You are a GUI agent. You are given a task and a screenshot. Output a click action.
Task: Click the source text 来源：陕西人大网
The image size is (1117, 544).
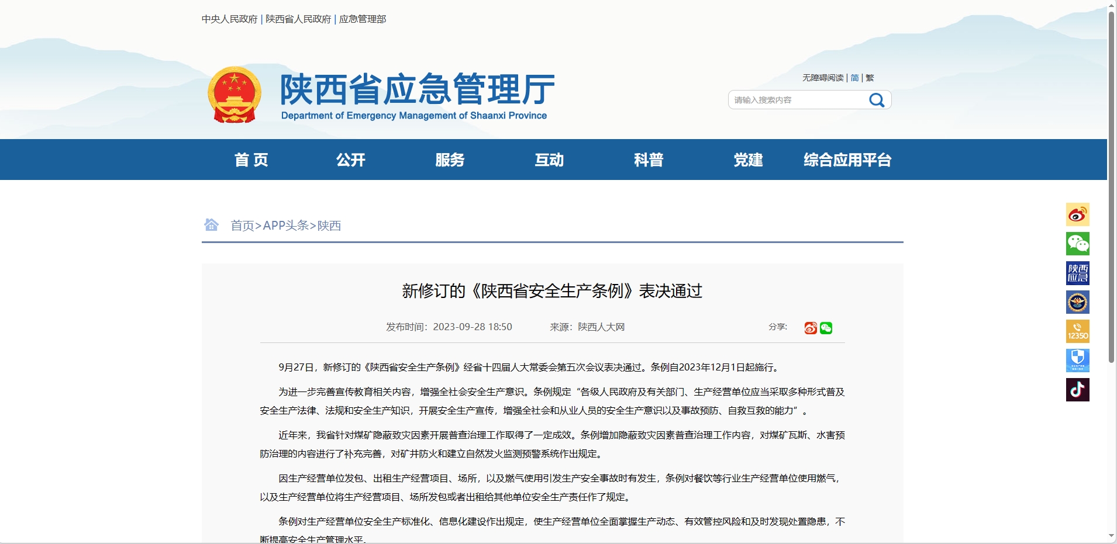coord(587,327)
